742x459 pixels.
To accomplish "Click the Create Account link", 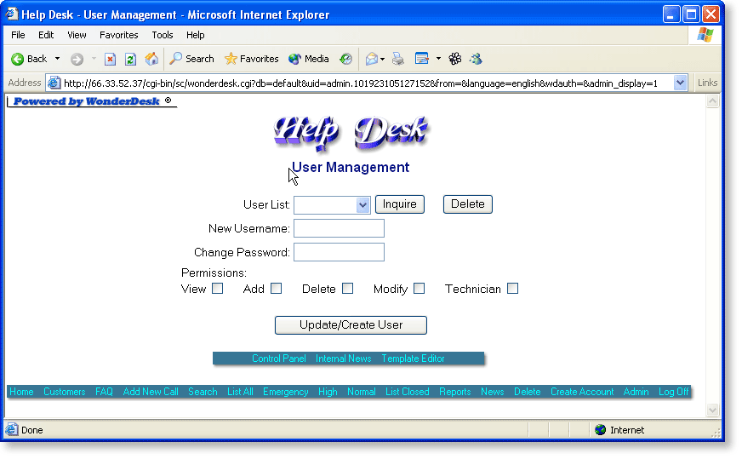I will click(x=582, y=392).
